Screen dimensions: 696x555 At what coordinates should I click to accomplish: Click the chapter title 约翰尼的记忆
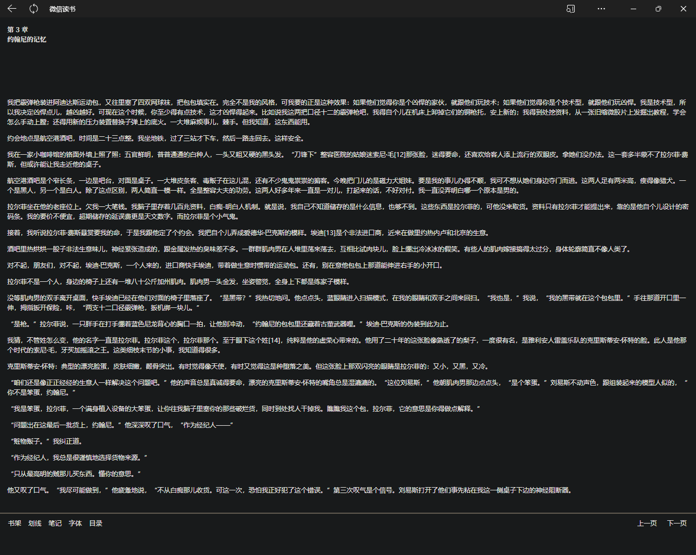click(x=27, y=40)
